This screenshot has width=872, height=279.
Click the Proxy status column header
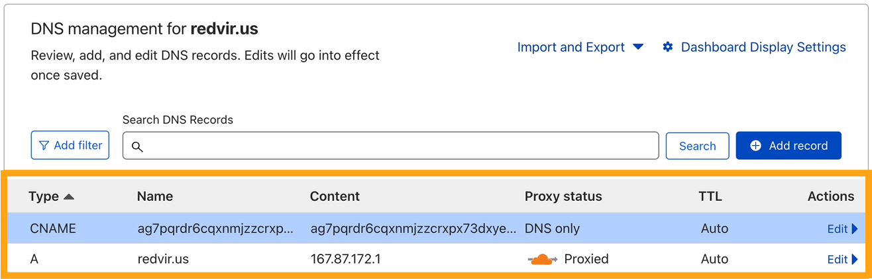click(x=563, y=196)
